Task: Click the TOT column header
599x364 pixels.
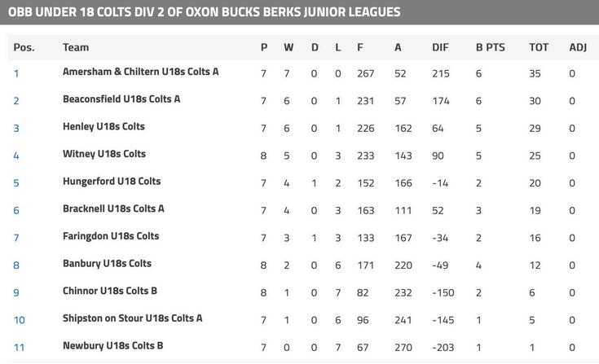Action: pos(539,47)
